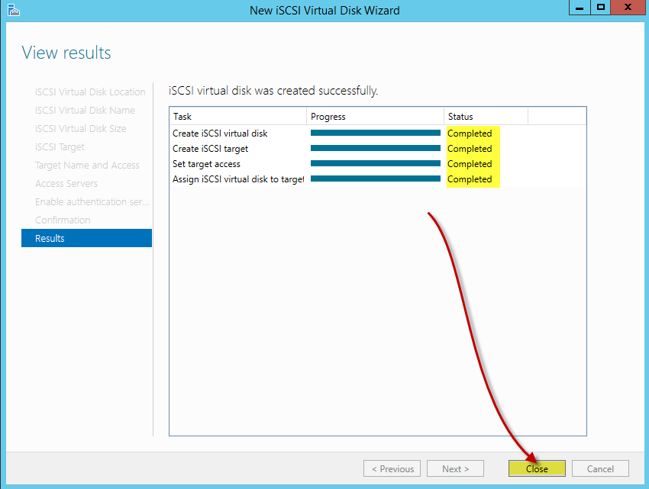
Task: Sort by the Status column header
Action: (x=486, y=116)
